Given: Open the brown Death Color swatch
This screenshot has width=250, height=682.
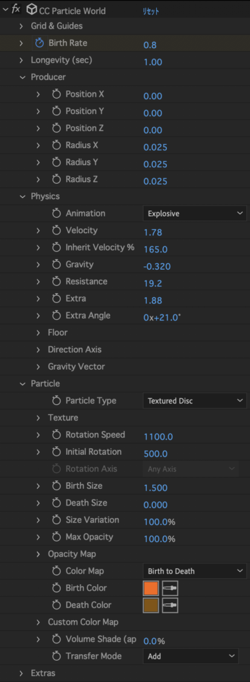Looking at the screenshot, I should [x=151, y=605].
